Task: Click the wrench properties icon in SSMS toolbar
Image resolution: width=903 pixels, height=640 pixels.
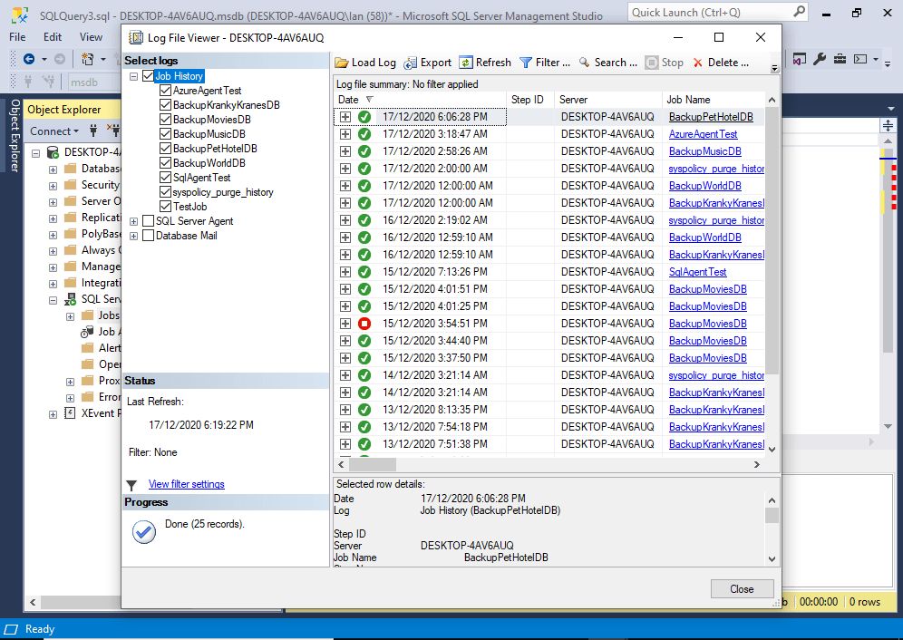Action: point(820,59)
